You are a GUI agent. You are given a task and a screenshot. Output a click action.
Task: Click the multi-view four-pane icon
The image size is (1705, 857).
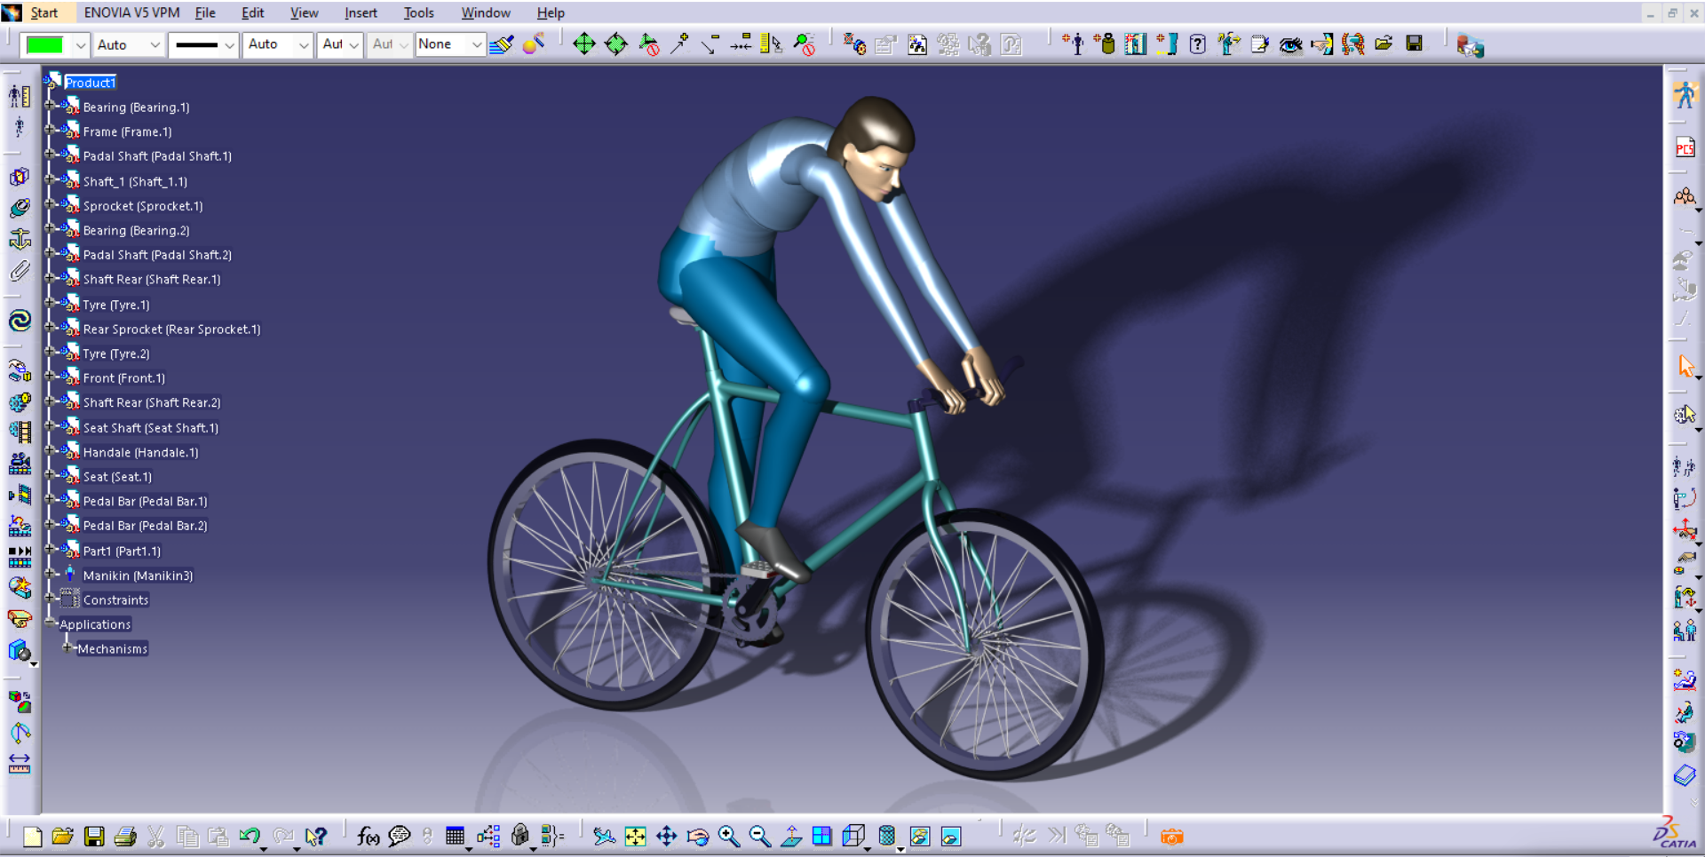pyautogui.click(x=822, y=837)
